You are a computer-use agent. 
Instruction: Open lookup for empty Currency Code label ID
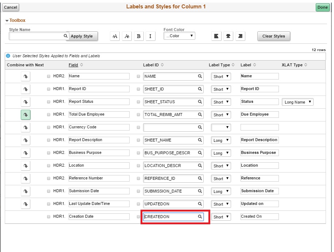tap(200, 127)
